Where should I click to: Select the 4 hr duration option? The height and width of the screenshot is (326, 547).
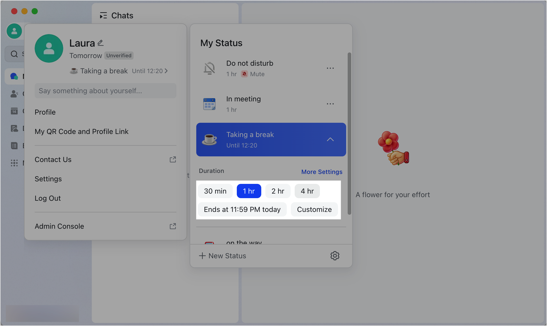[307, 191]
